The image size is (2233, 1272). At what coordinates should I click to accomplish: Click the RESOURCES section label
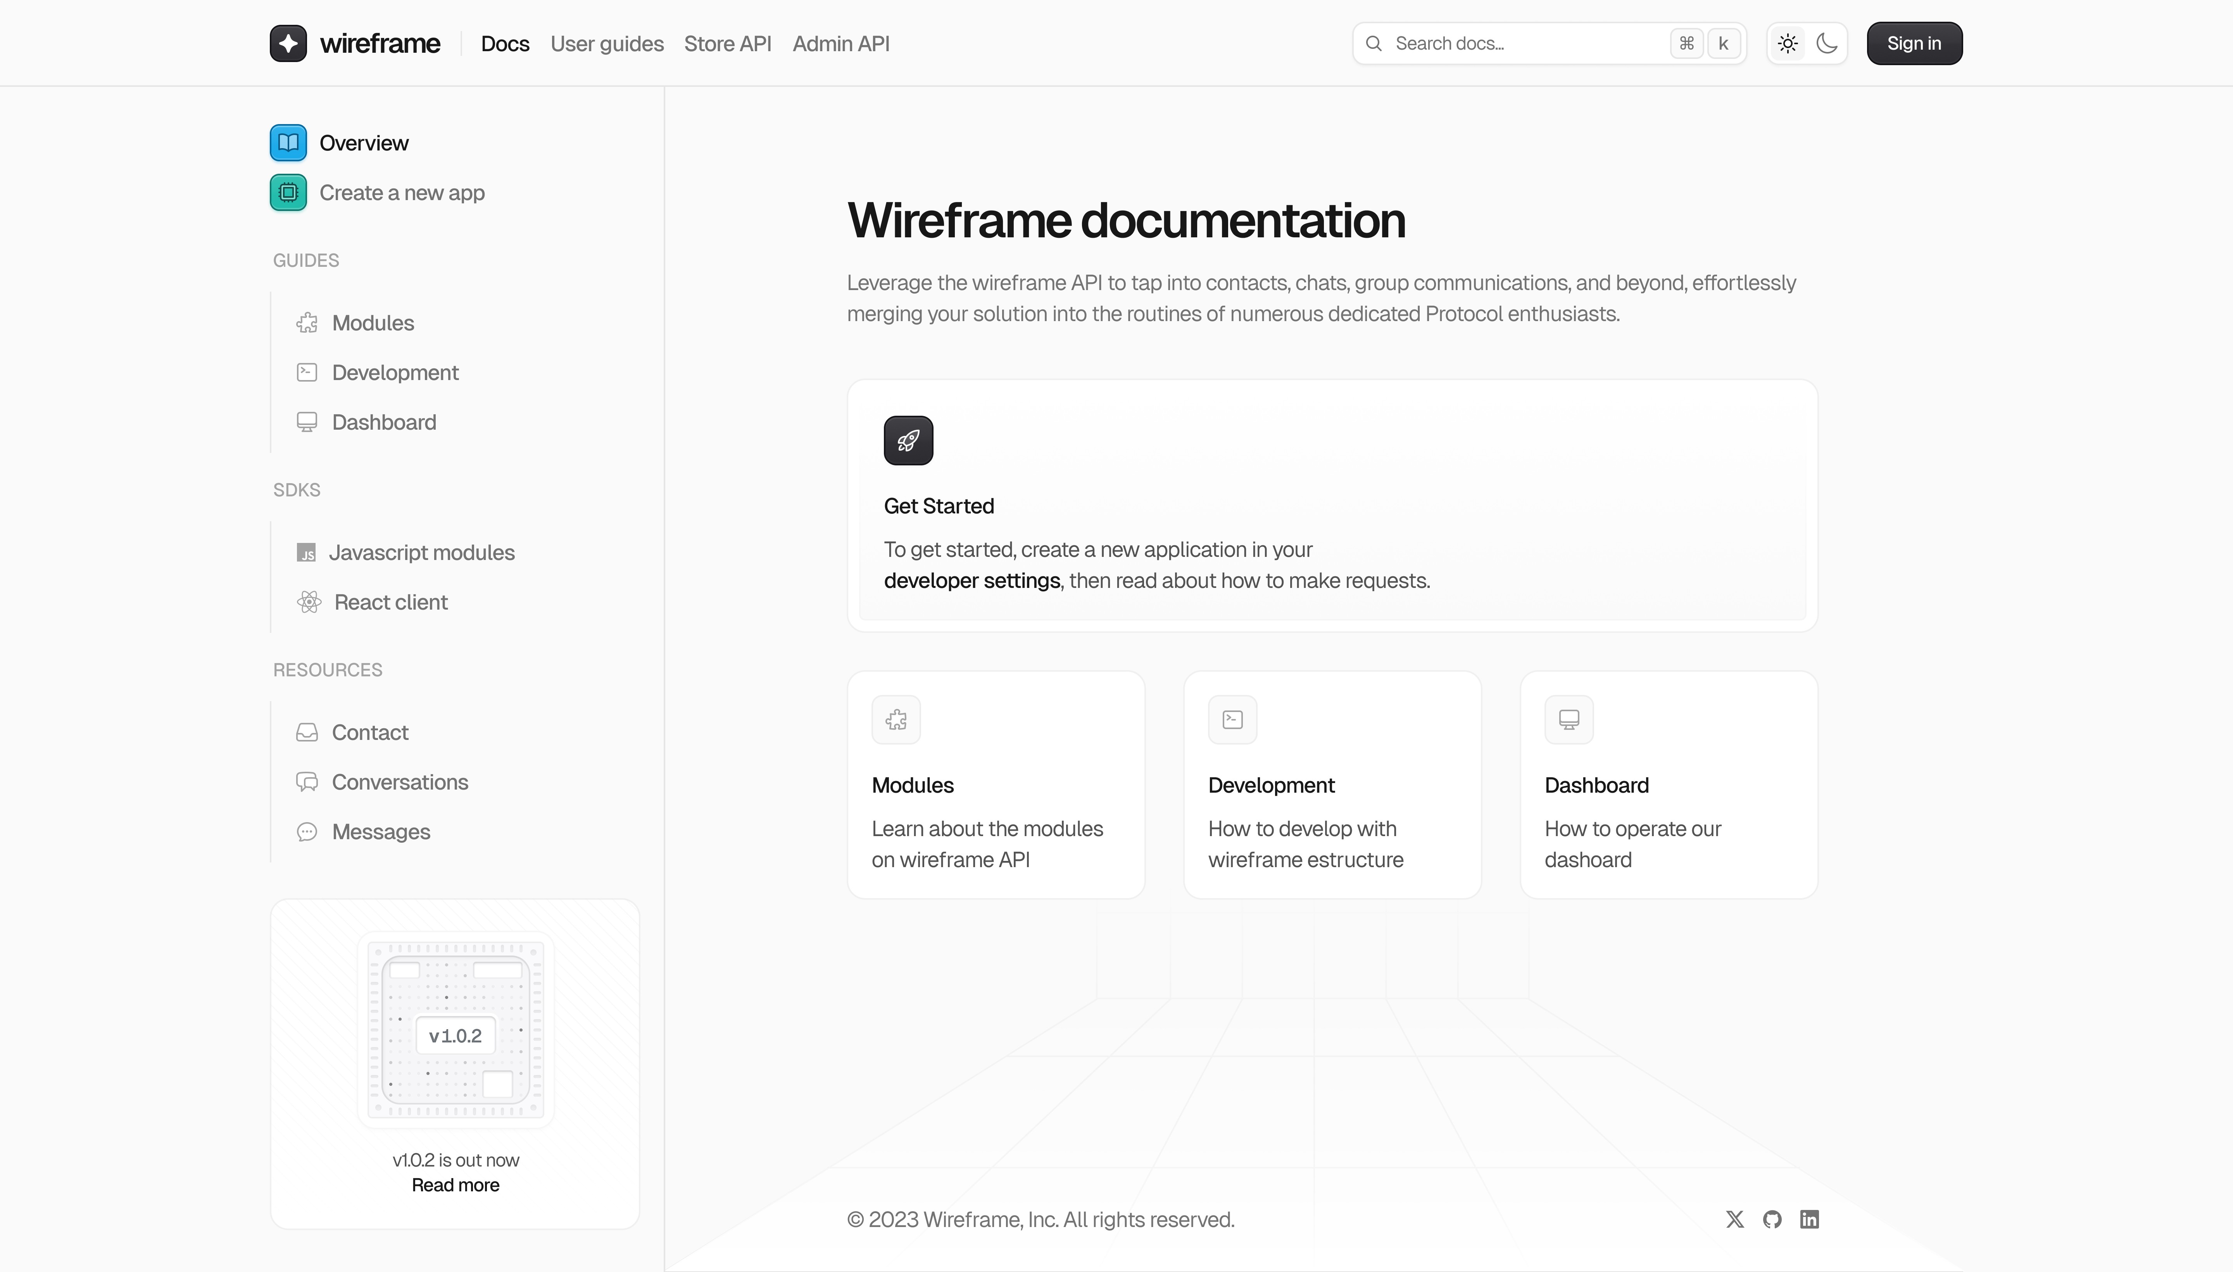coord(328,671)
